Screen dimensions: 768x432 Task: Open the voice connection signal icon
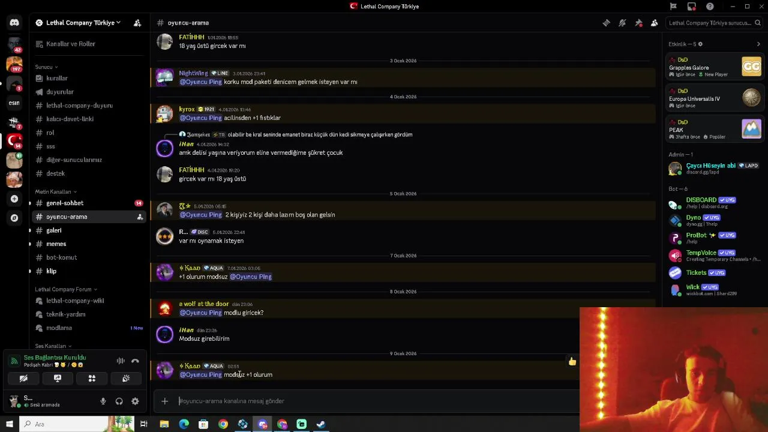tap(14, 361)
